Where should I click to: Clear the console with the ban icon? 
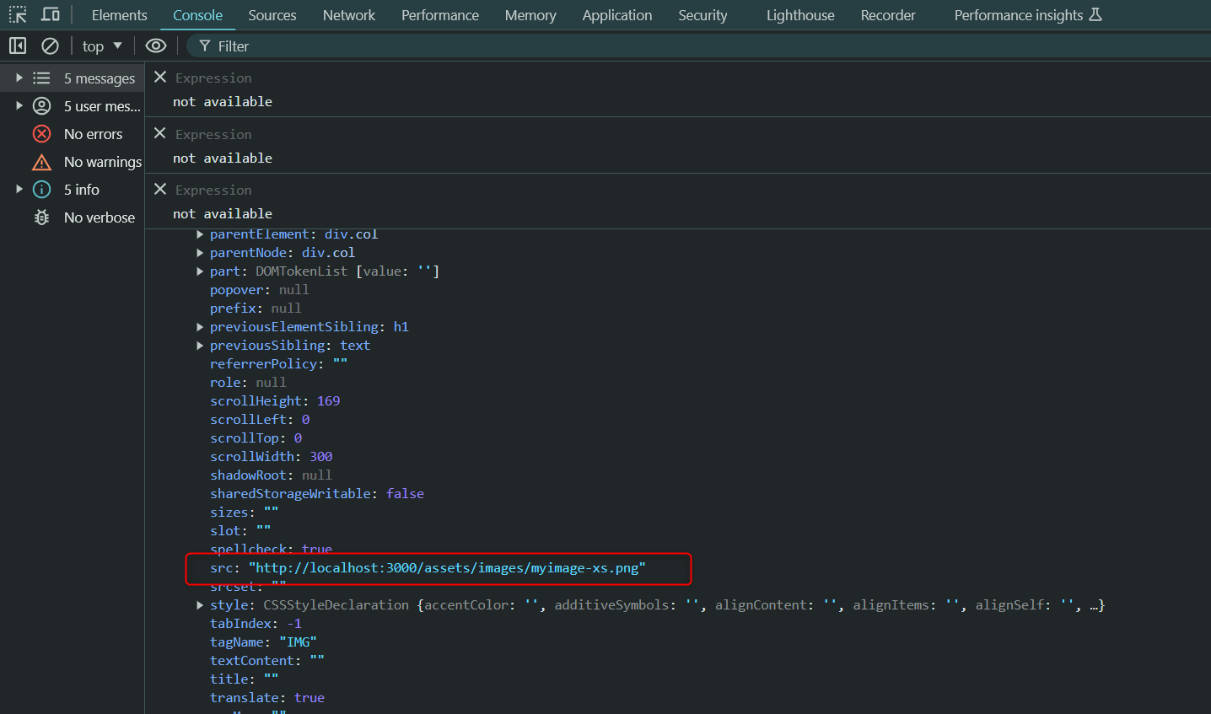pyautogui.click(x=50, y=46)
